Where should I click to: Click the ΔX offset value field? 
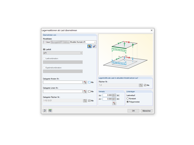pyautogui.click(x=107, y=95)
